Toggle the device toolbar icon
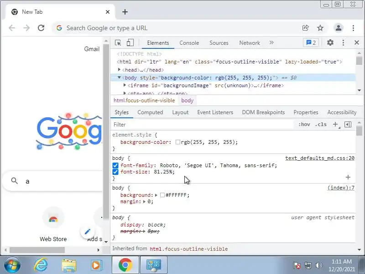Image resolution: width=365 pixels, height=274 pixels. coord(130,42)
